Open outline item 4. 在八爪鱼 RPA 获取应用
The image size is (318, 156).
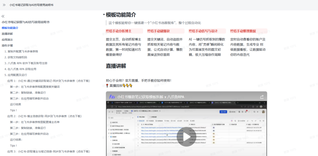20,69
